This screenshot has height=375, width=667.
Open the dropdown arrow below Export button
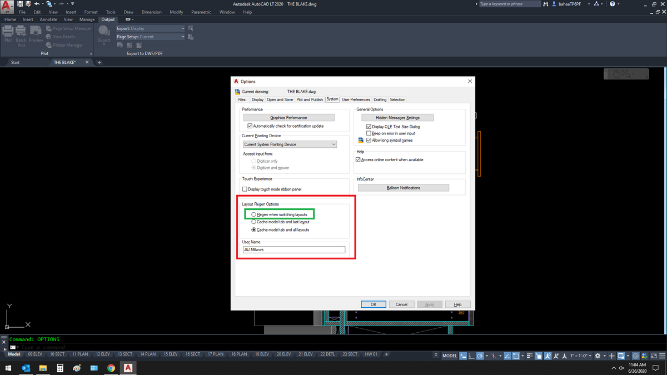point(104,44)
